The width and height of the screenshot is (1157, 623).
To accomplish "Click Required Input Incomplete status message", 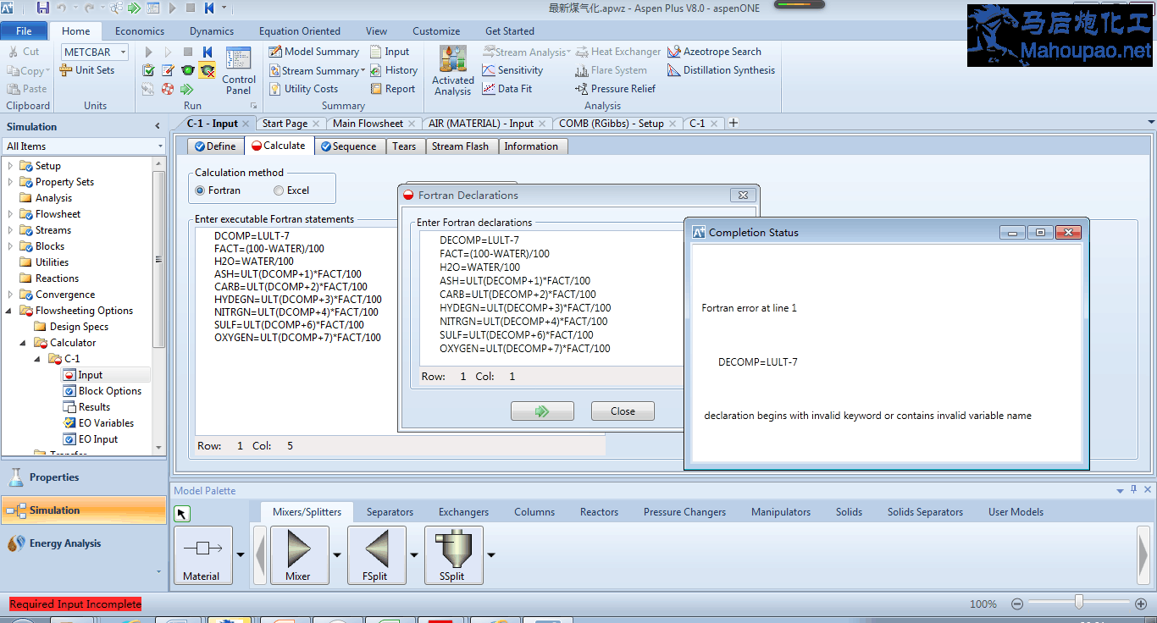I will [x=75, y=604].
